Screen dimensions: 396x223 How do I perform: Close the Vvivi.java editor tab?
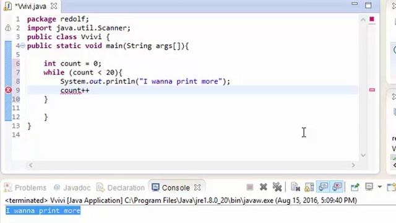54,6
